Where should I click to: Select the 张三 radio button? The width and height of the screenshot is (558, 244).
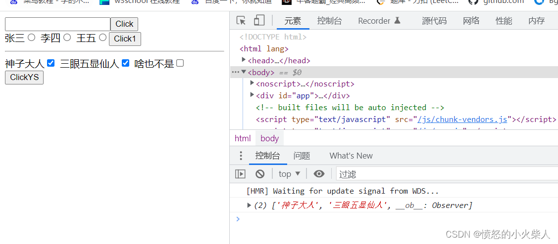point(31,37)
